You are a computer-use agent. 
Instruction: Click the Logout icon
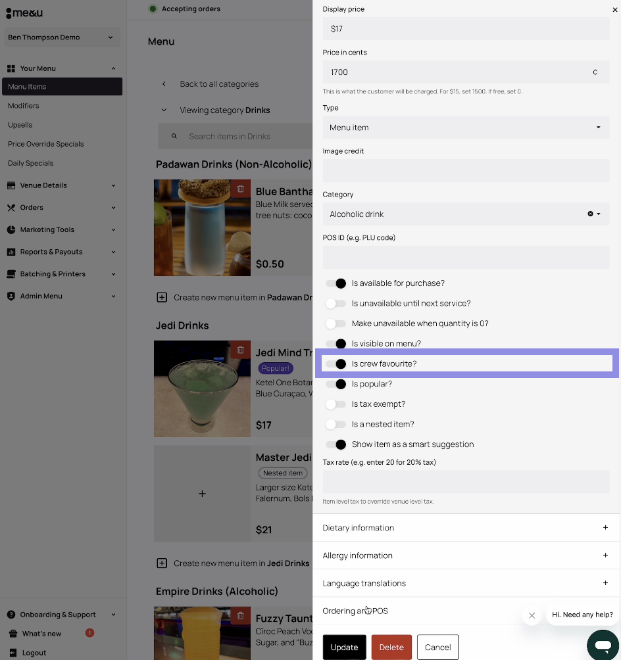(x=13, y=653)
